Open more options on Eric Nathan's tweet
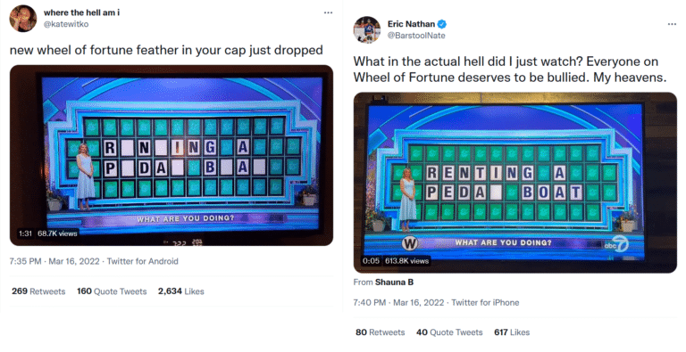 672,24
